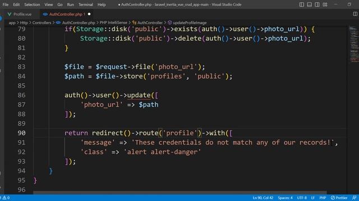
Task: Click line number 86 in gutter
Action: [x=21, y=95]
